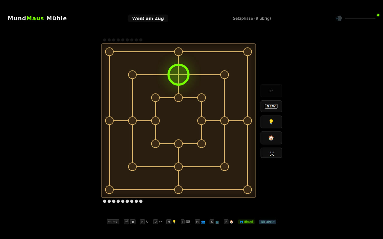The width and height of the screenshot is (383, 239).
Task: Place a piece on the green highlighted board point
Action: (x=178, y=74)
